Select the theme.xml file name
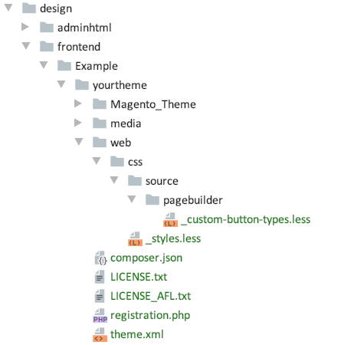 click(137, 334)
